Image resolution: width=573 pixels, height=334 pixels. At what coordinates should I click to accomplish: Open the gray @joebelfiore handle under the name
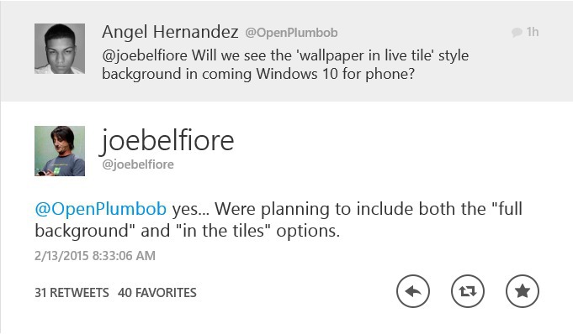tap(138, 164)
